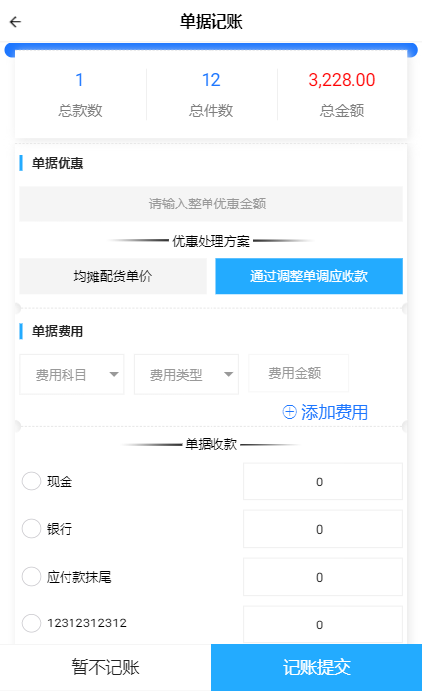Choose the 均摊配货单价 option
Image resolution: width=422 pixels, height=691 pixels.
(x=113, y=276)
